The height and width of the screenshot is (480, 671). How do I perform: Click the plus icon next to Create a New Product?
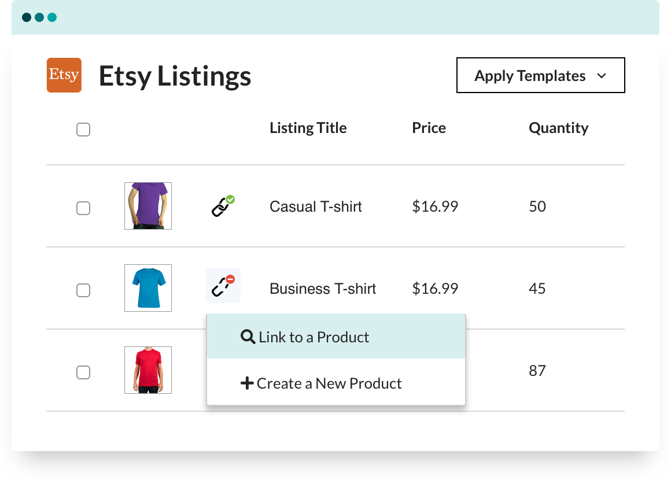[x=247, y=382]
